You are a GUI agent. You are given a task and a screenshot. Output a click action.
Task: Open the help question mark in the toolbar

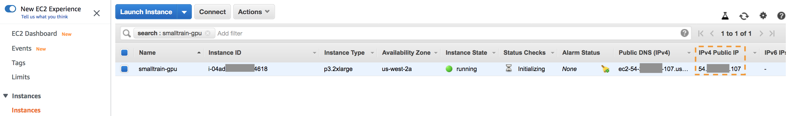pos(781,15)
